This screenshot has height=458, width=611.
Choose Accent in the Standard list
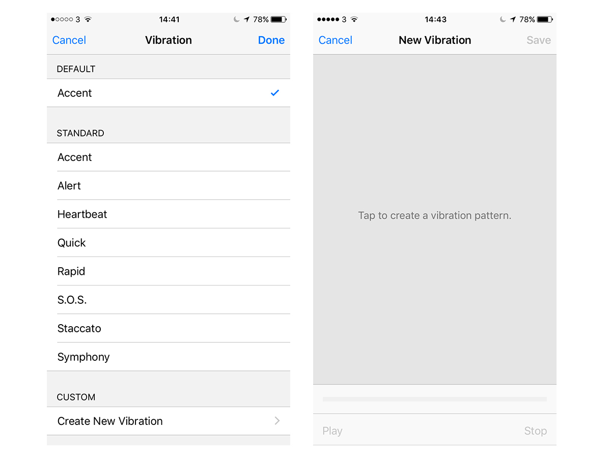(169, 157)
